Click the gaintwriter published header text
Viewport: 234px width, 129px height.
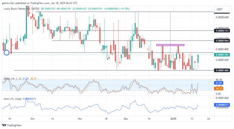click(x=40, y=3)
